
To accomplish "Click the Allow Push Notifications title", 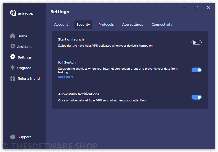I will pyautogui.click(x=79, y=94).
